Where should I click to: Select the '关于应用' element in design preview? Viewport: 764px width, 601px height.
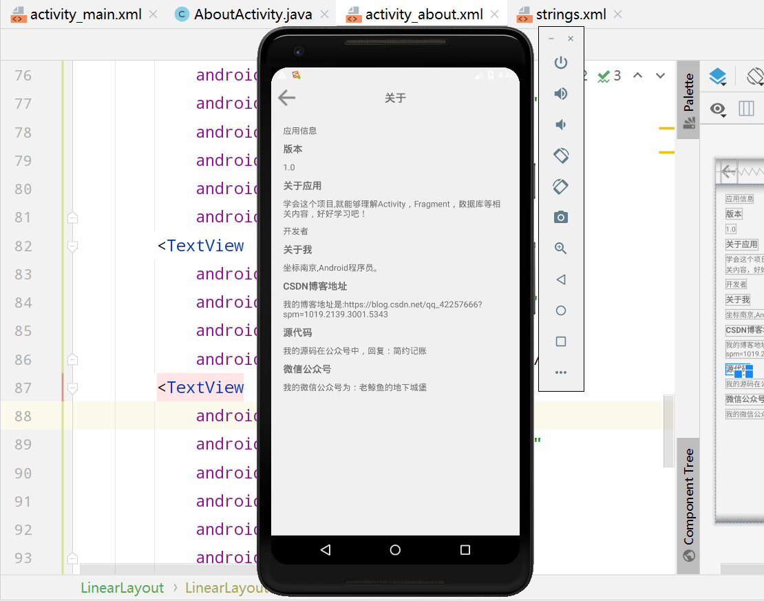741,244
